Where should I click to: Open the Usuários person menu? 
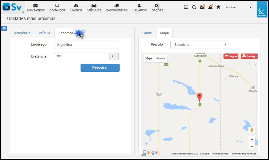coord(140,8)
